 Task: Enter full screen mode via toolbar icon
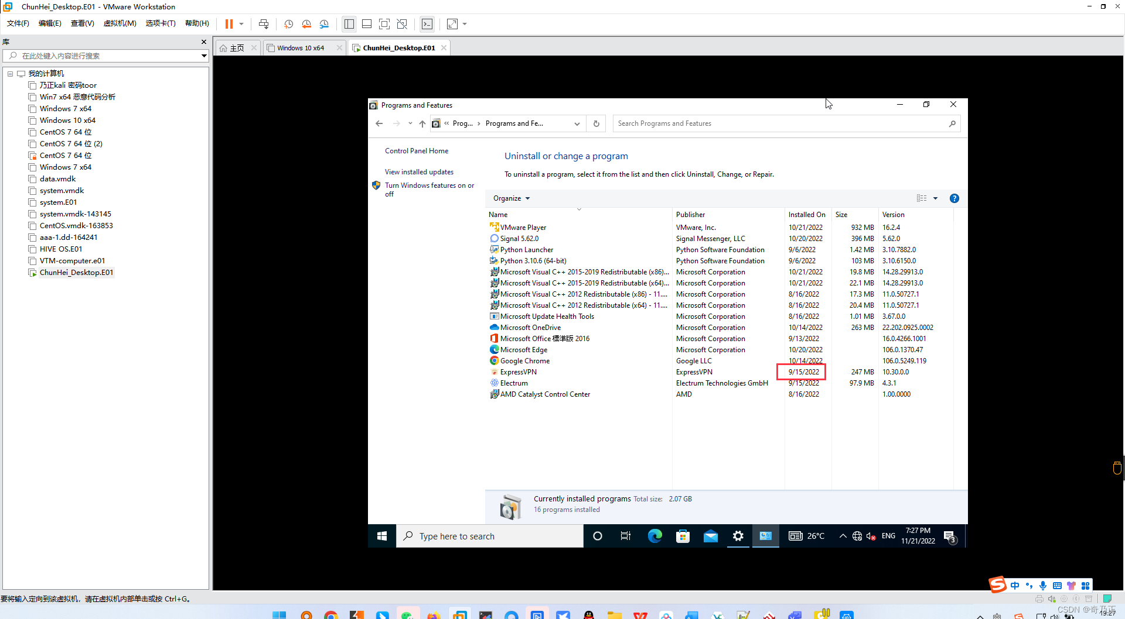coord(384,24)
